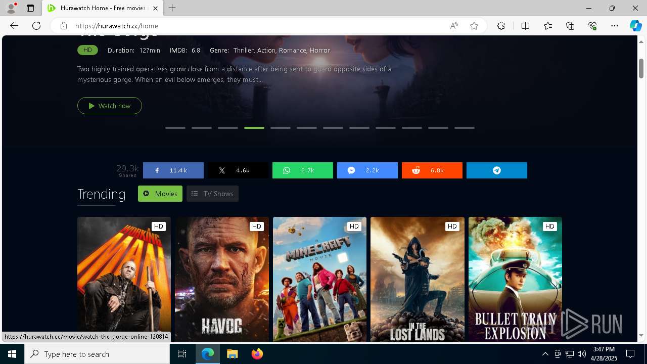Open Collections icon

[x=570, y=26]
